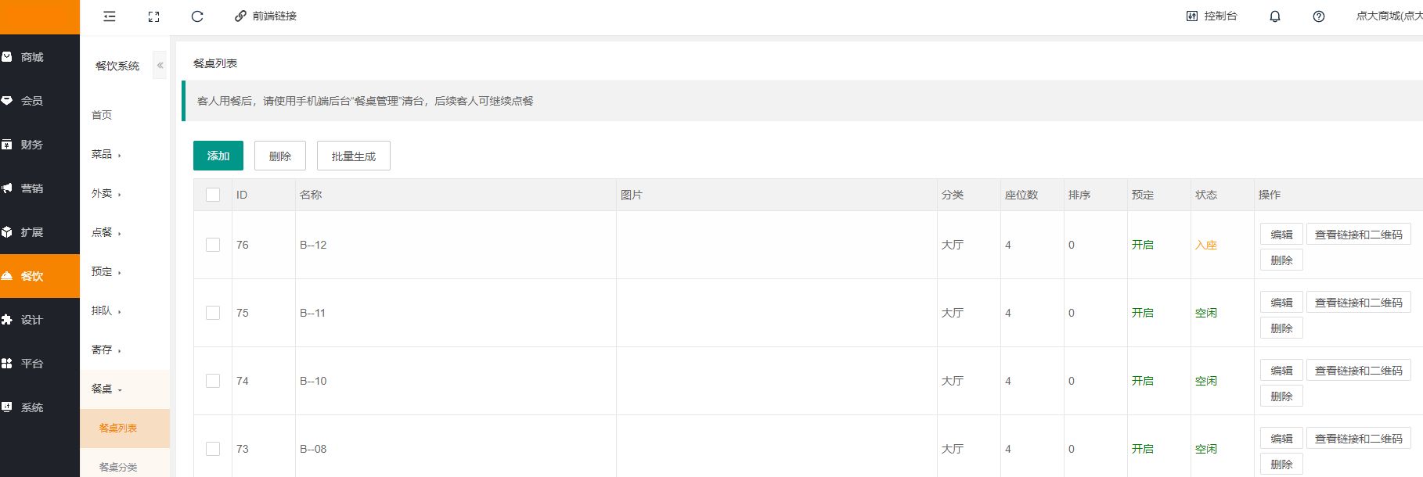Click the refresh page icon
The height and width of the screenshot is (477, 1423).
click(x=197, y=16)
